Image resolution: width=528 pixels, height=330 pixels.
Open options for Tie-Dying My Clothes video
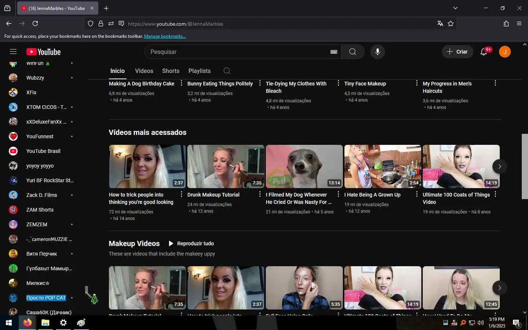tap(338, 83)
